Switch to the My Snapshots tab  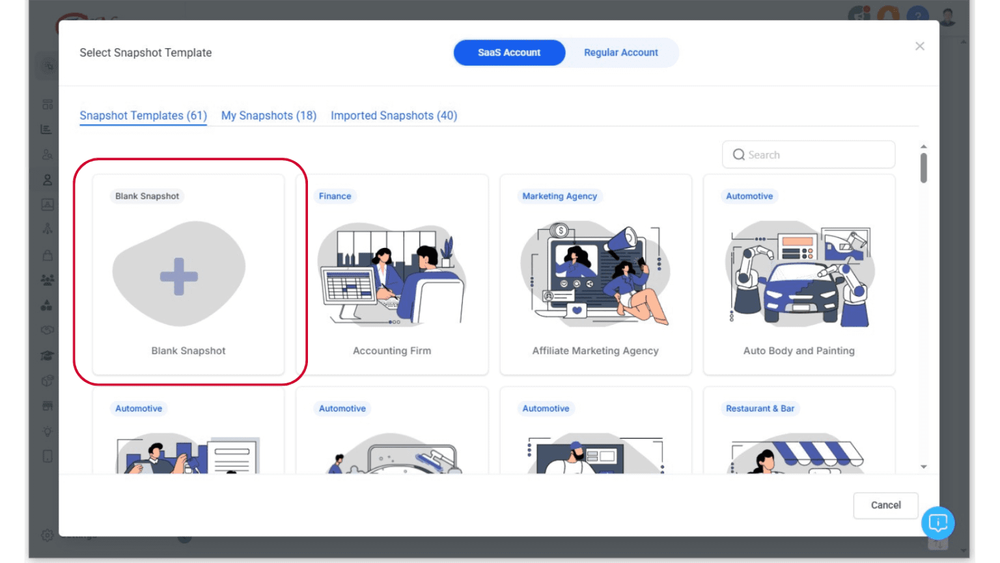coord(268,115)
